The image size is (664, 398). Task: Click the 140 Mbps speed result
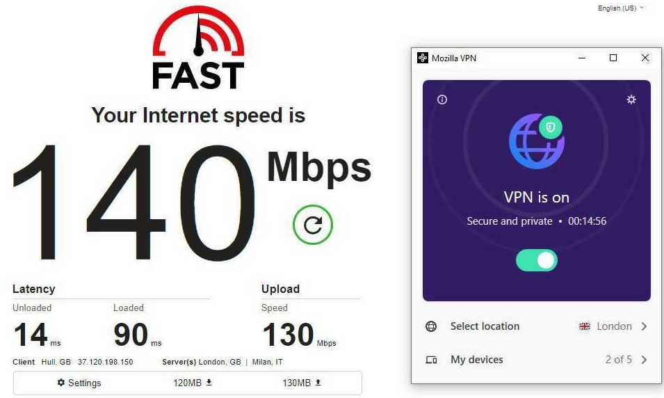click(191, 201)
